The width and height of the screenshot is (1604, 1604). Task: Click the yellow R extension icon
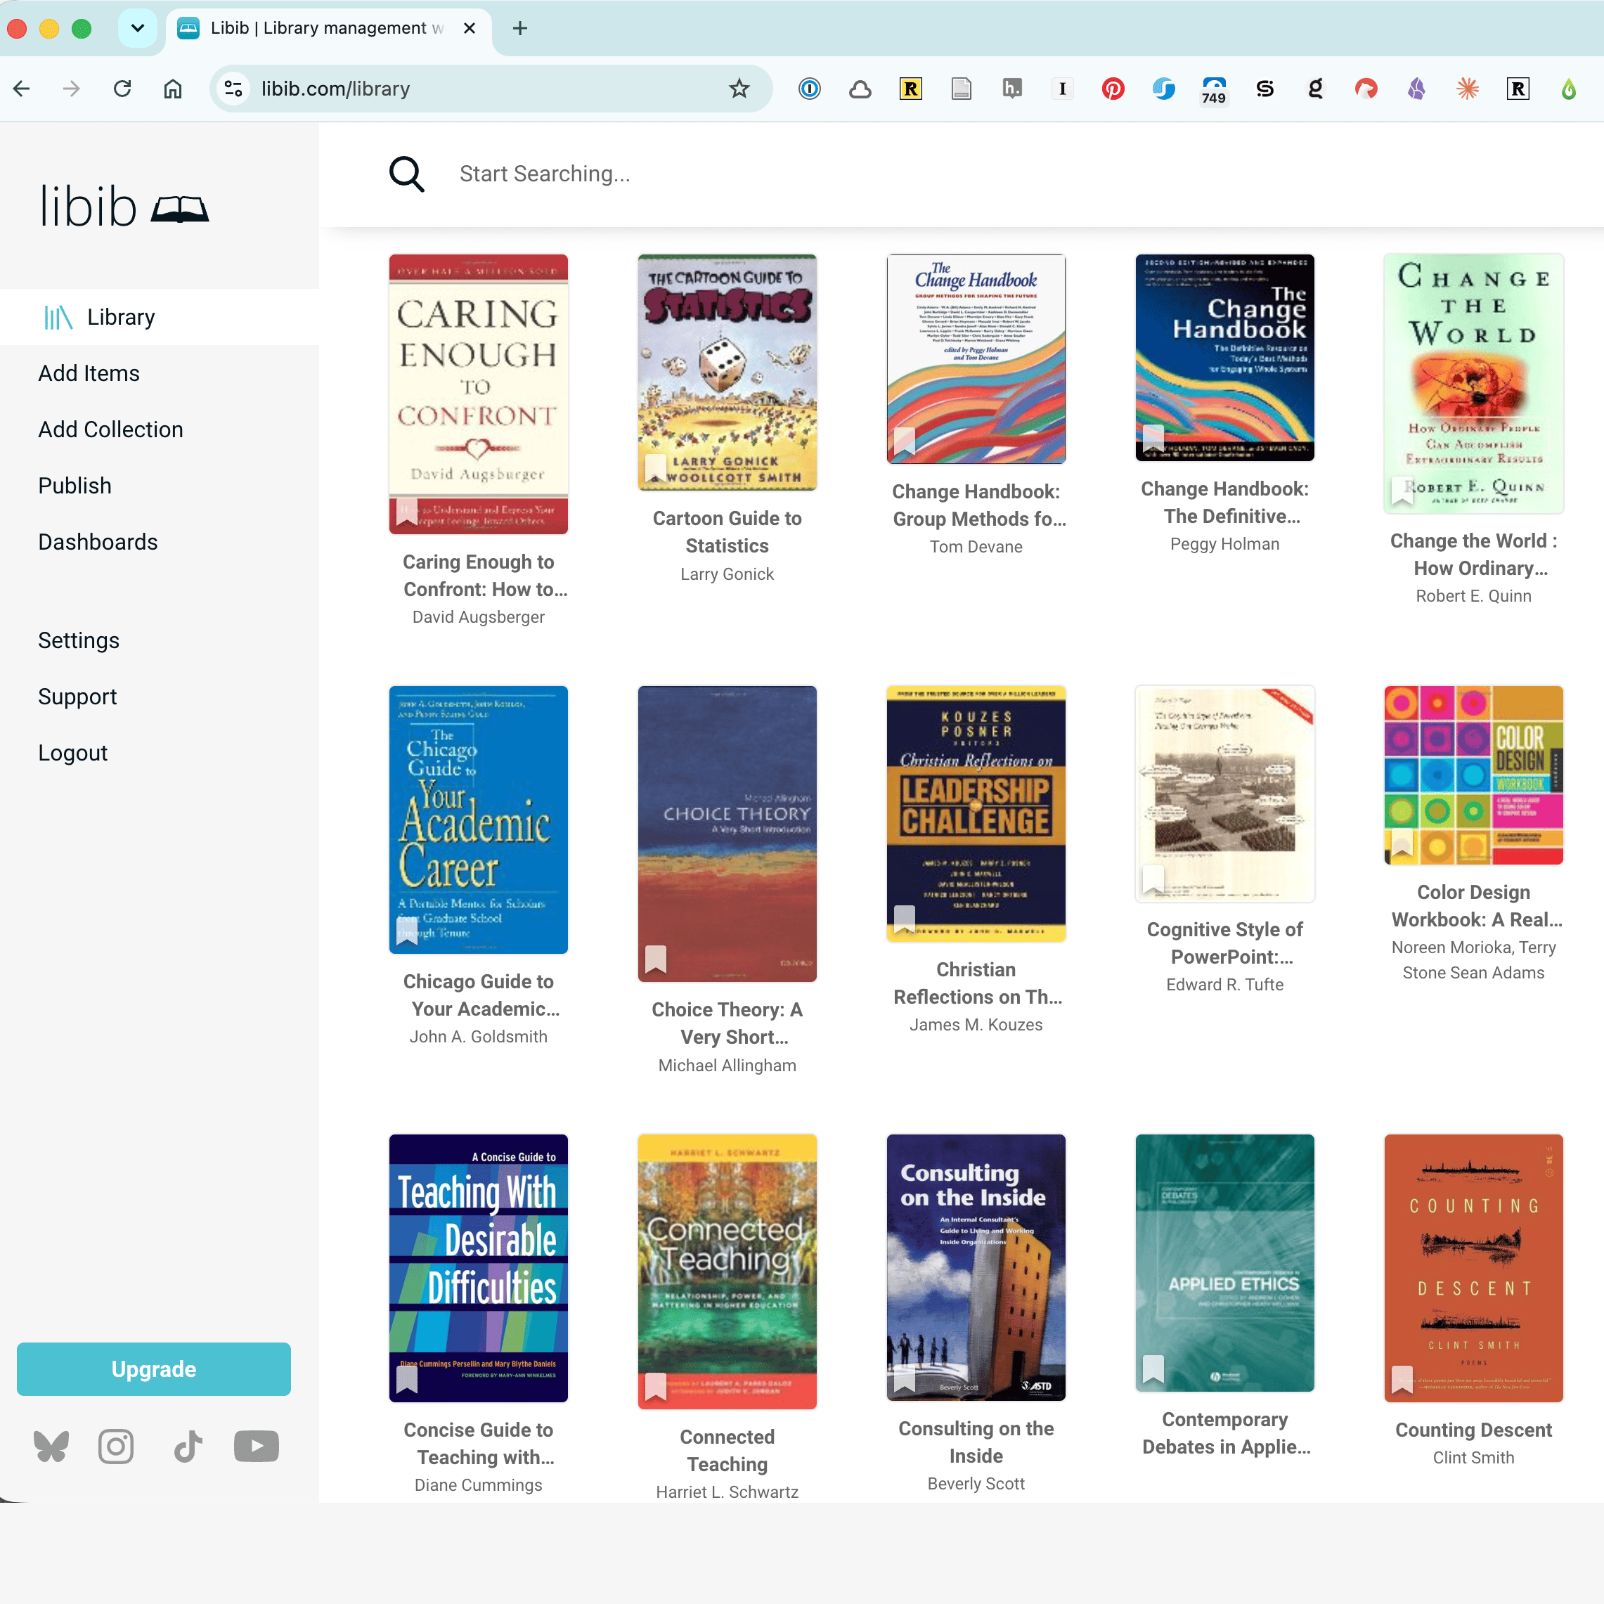911,89
